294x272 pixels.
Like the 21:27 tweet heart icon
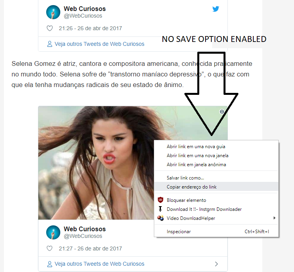point(49,248)
